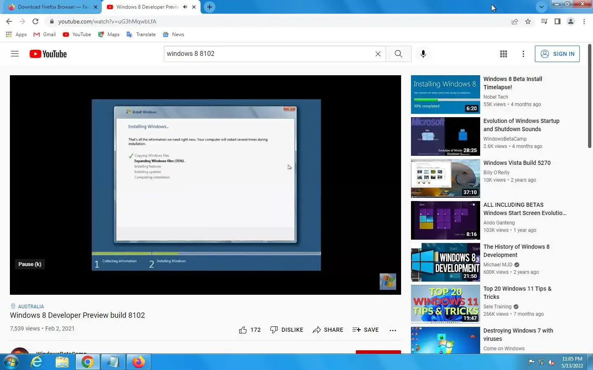The image size is (593, 370).
Task: Open Windows Vista Build 5270 thumbnail
Action: pos(446,178)
